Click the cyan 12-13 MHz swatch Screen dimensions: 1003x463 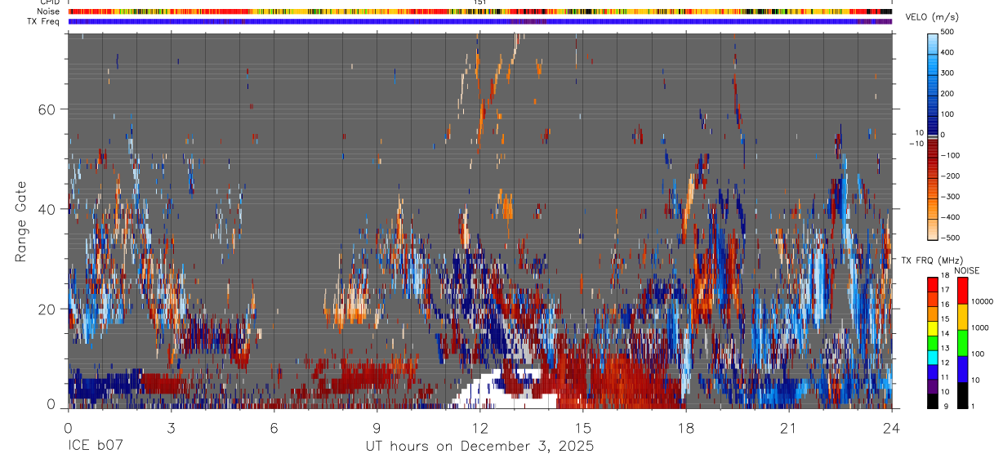tap(933, 357)
